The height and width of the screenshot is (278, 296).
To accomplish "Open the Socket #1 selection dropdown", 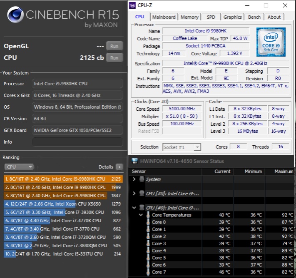I will tap(182, 147).
